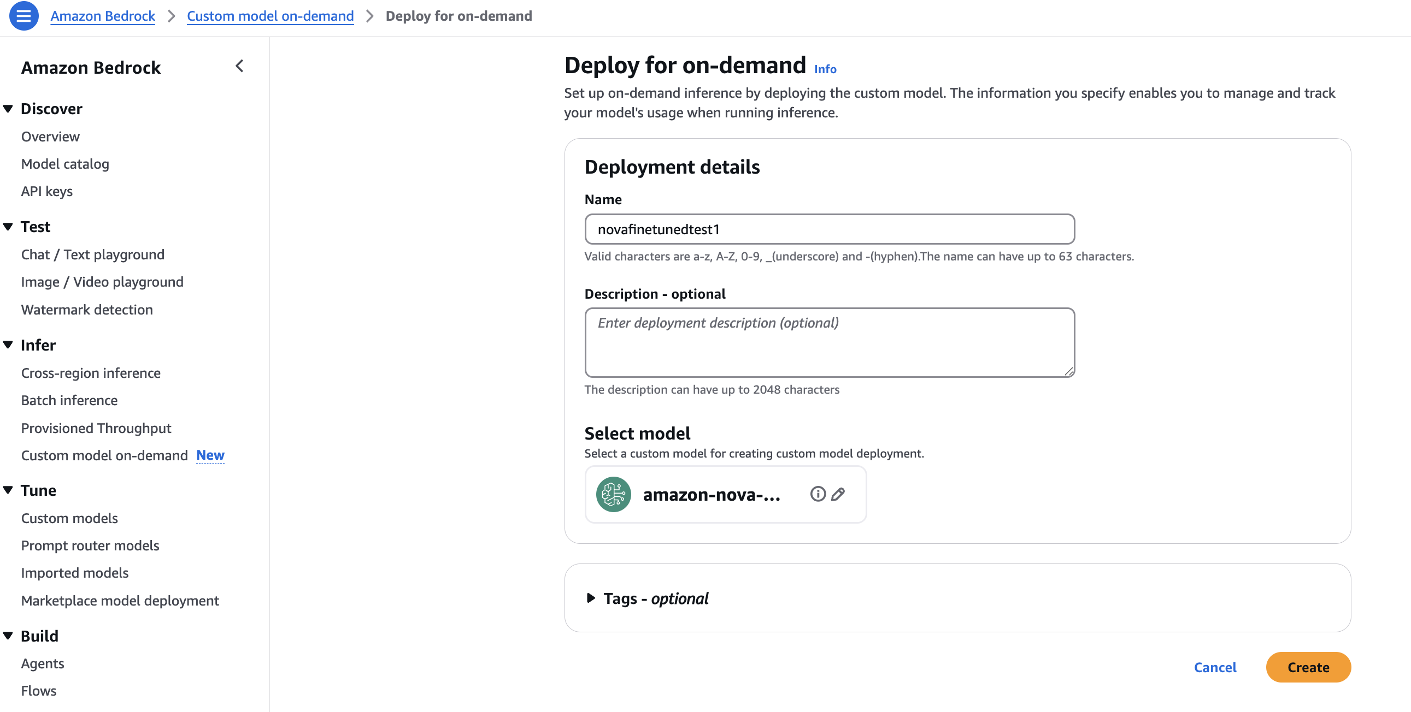Collapse the Discover section
This screenshot has width=1411, height=712.
pyautogui.click(x=8, y=109)
